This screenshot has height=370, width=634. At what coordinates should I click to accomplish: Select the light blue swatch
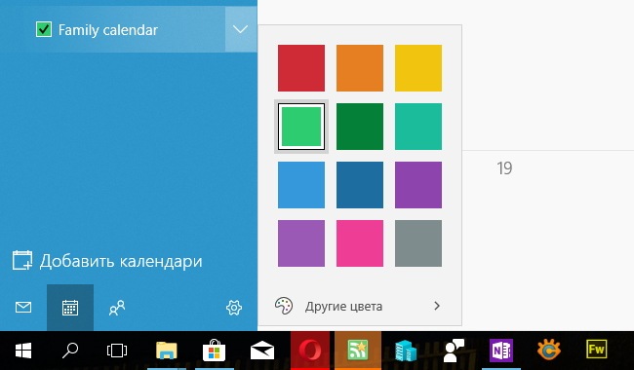click(301, 185)
